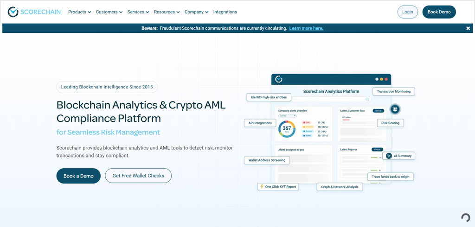The width and height of the screenshot is (475, 227).
Task: Click the Scorechain logo icon
Action: 13,12
